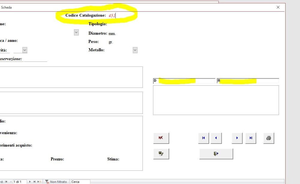Click the delete record button
This screenshot has height=184, width=300.
161,138
